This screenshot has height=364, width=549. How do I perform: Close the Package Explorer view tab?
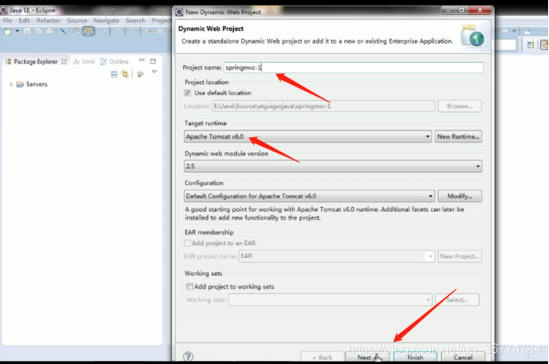[63, 62]
